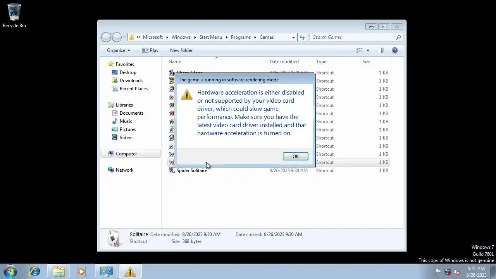
Task: Open Desktop under Favorites
Action: pyautogui.click(x=128, y=72)
